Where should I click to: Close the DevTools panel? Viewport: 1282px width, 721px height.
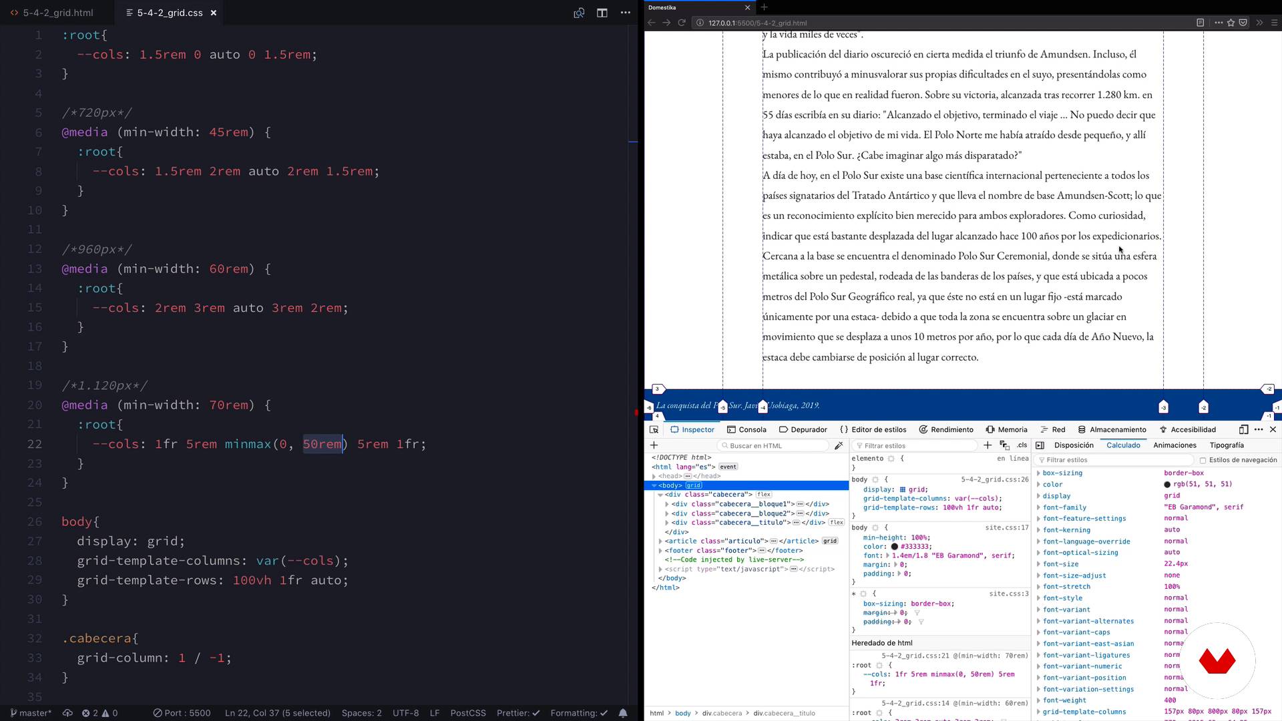coord(1273,429)
